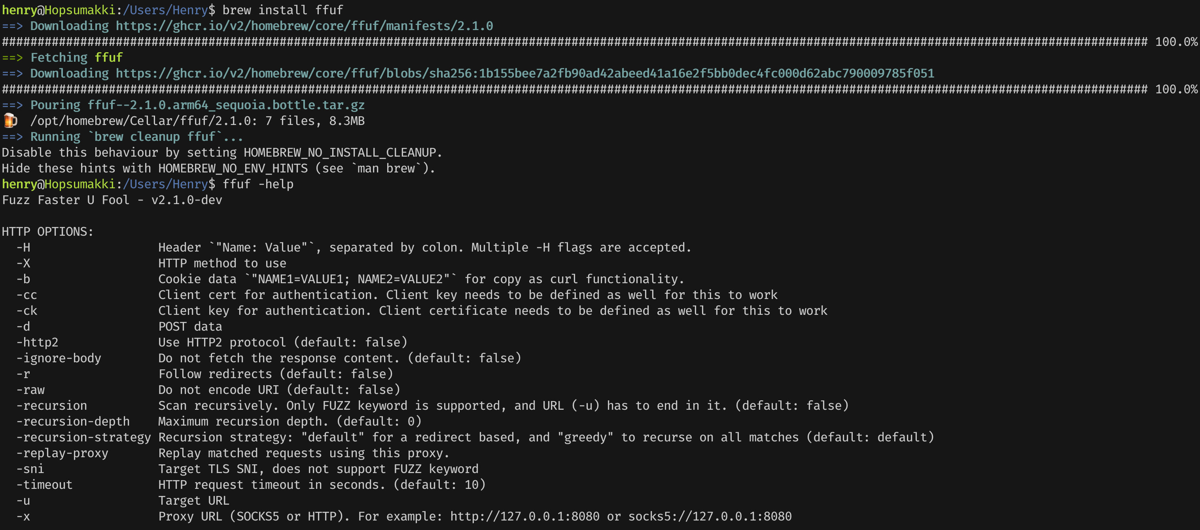Screen dimensions: 1200x530
Task: Click the green "Fetching ffuf" line
Action: click(76, 57)
